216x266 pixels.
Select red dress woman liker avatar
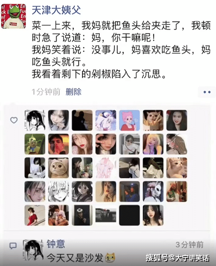pos(35,215)
